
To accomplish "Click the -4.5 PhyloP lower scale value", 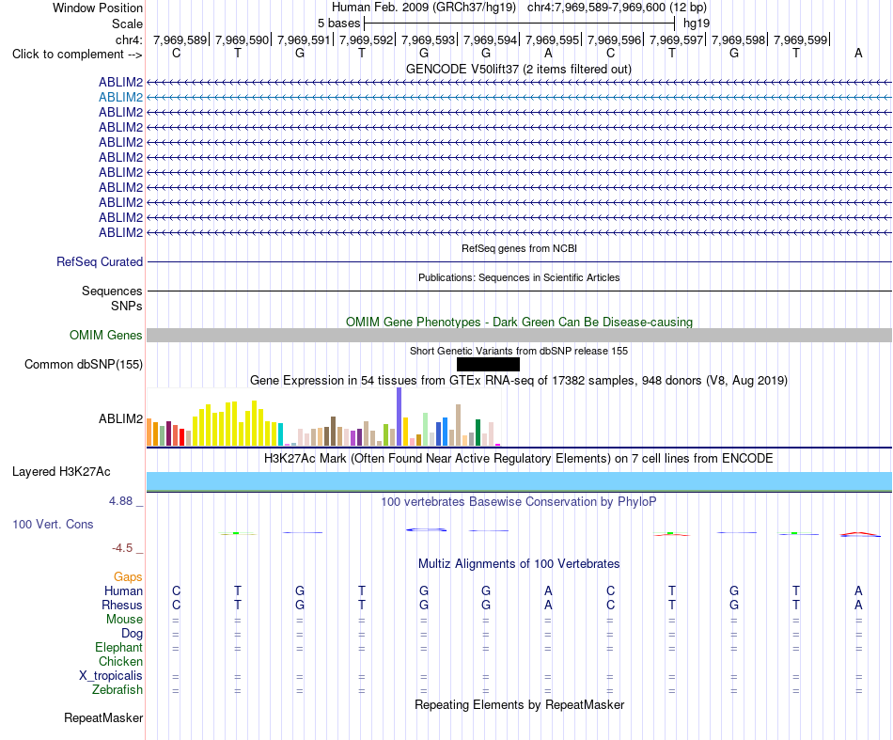I will [122, 548].
